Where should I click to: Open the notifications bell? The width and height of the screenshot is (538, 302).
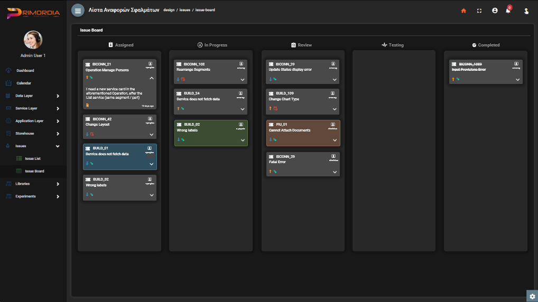(508, 11)
